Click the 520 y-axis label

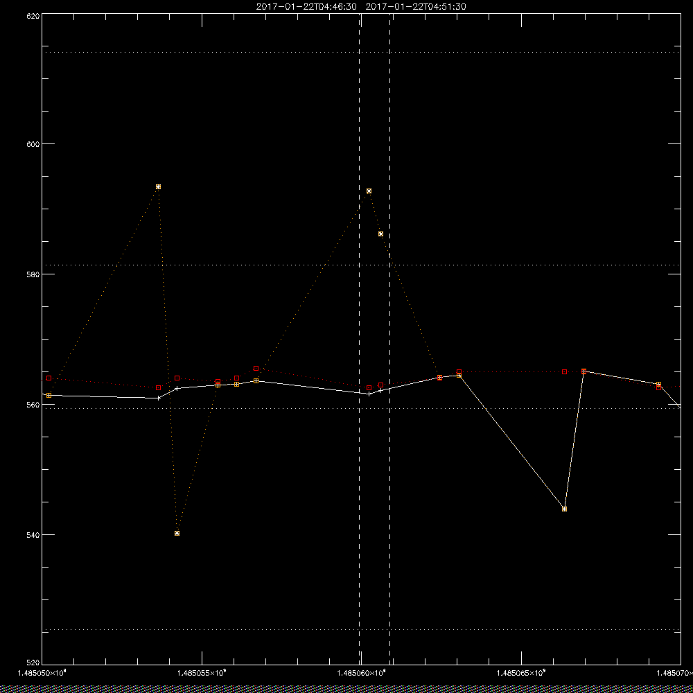click(33, 663)
